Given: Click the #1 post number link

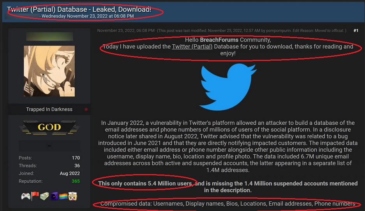Looking at the screenshot, I should point(356,30).
